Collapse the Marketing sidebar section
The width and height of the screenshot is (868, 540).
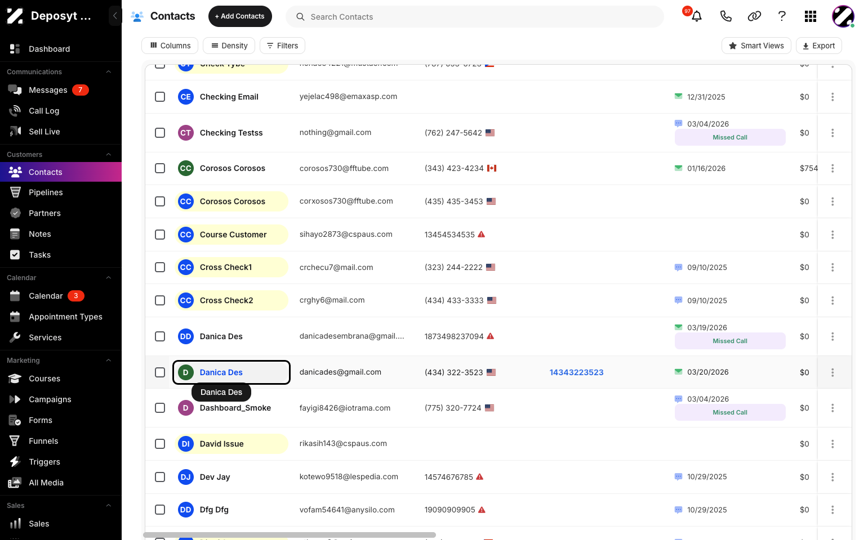[x=109, y=361]
